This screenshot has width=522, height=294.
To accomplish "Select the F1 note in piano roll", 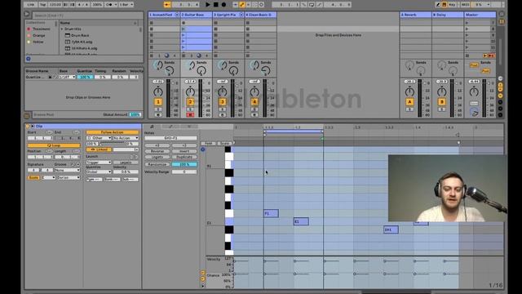I will pos(271,213).
